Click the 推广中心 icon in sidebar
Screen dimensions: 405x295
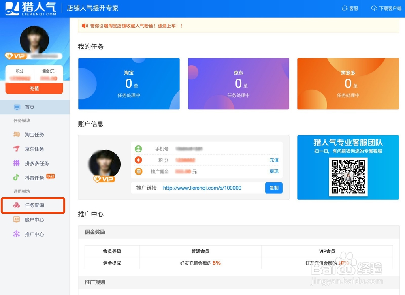tap(17, 234)
